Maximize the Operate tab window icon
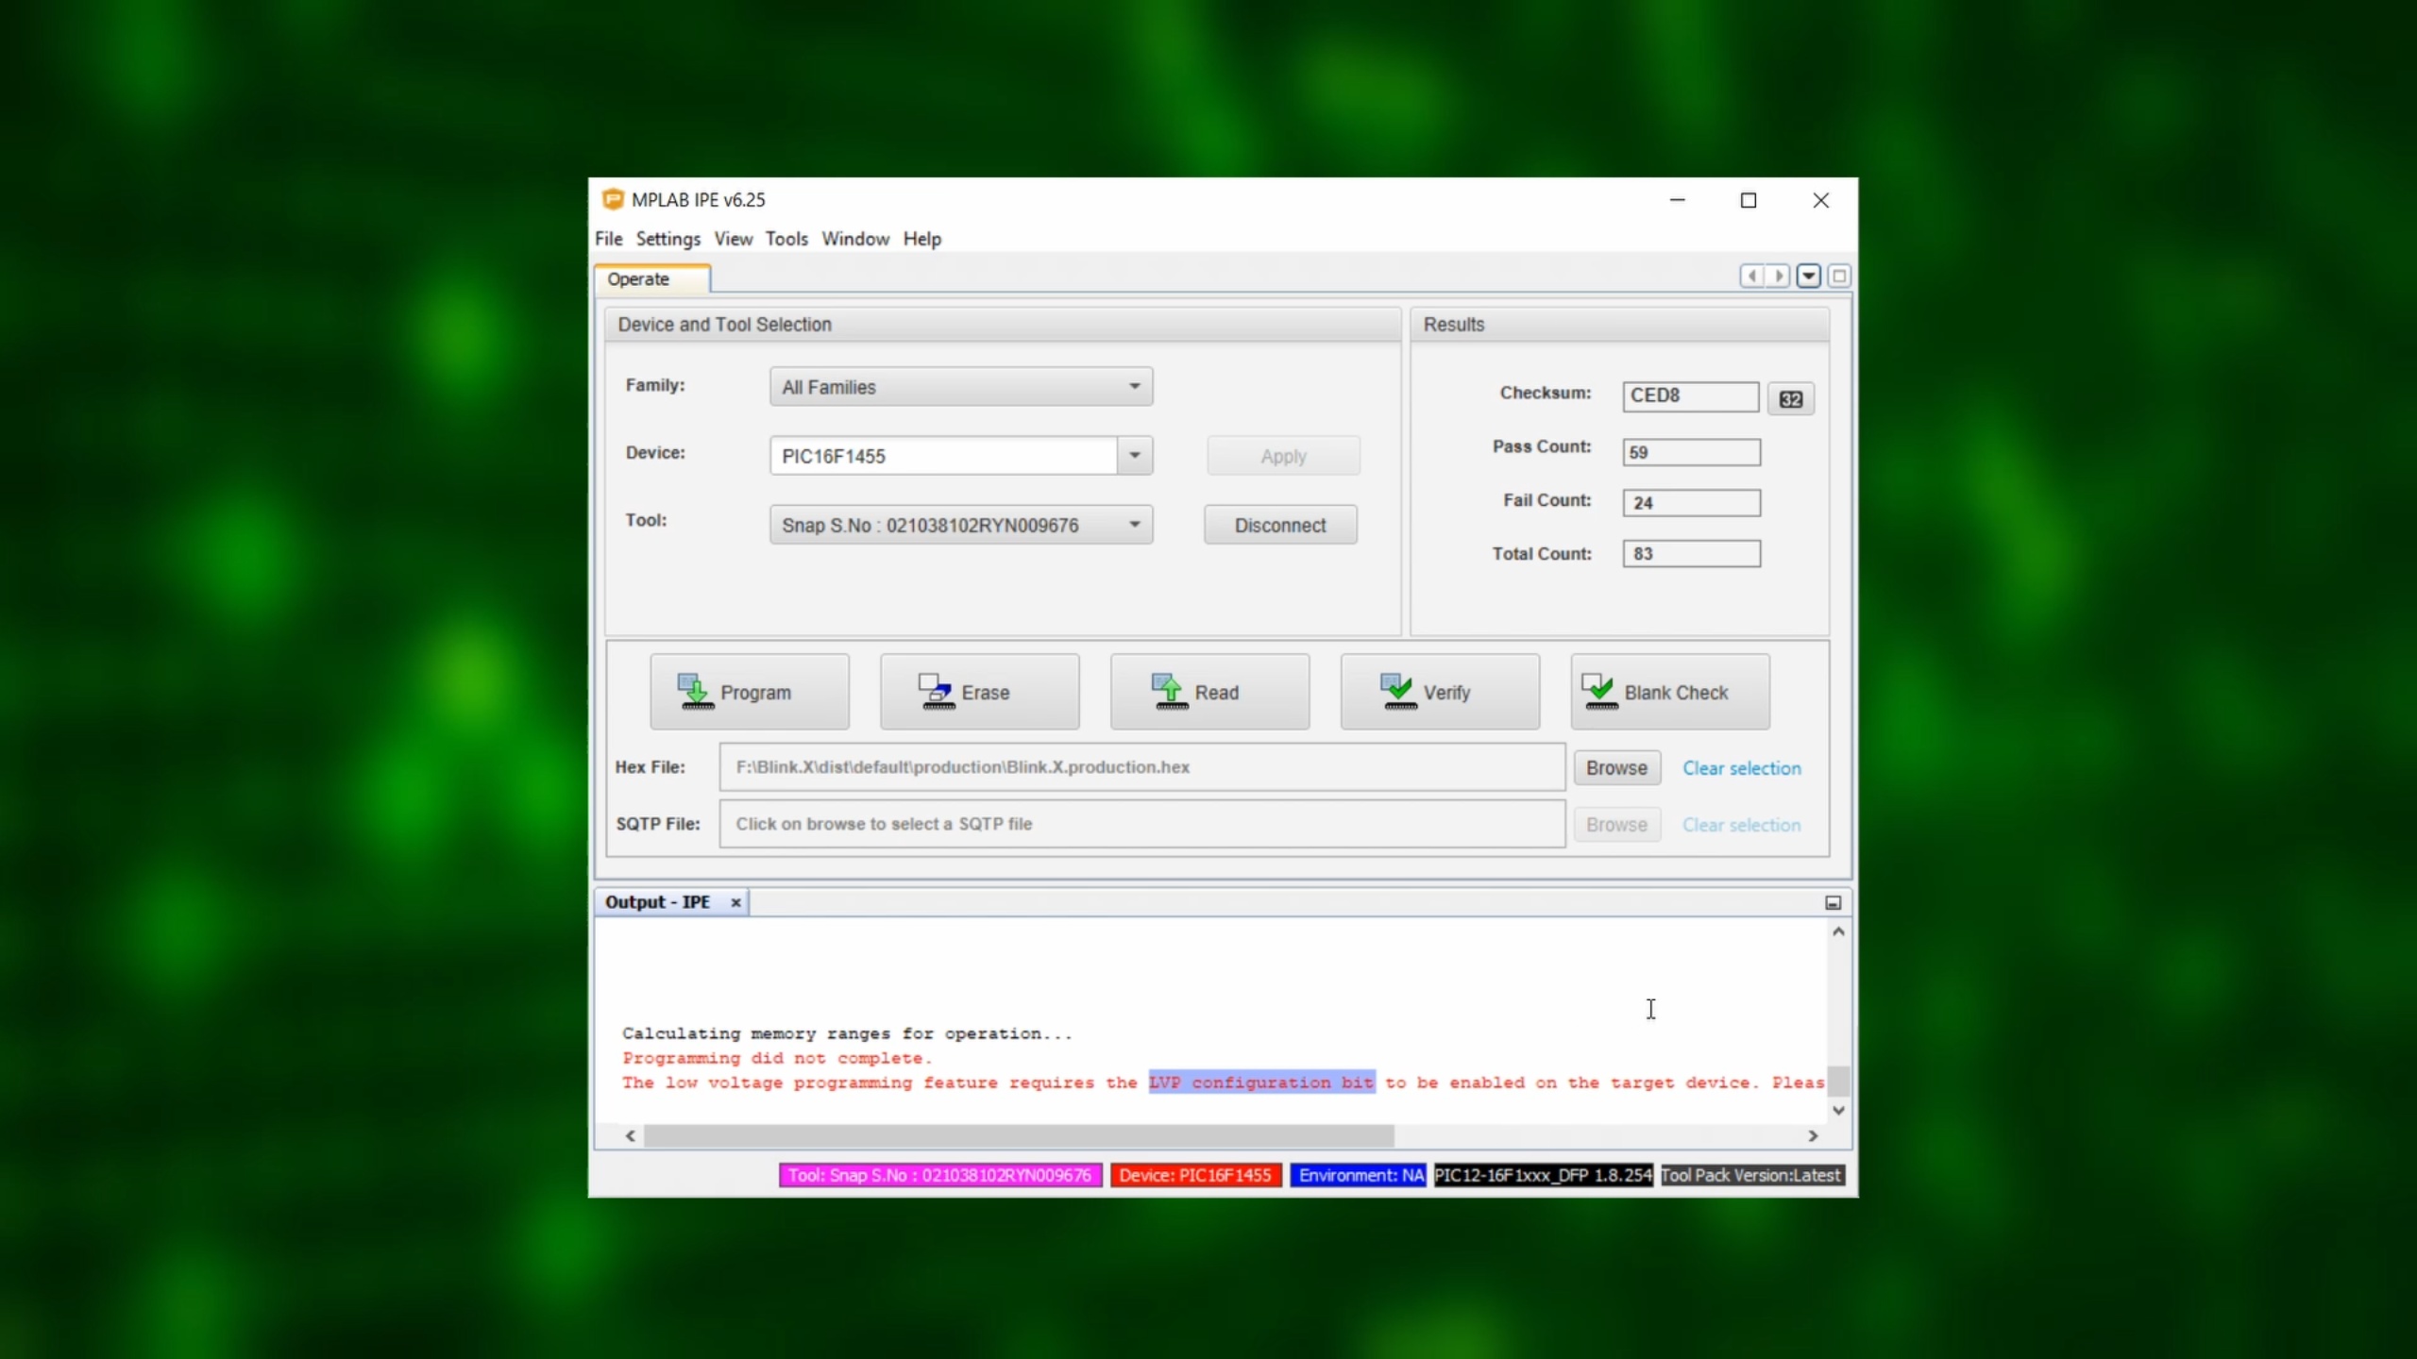 coord(1838,276)
